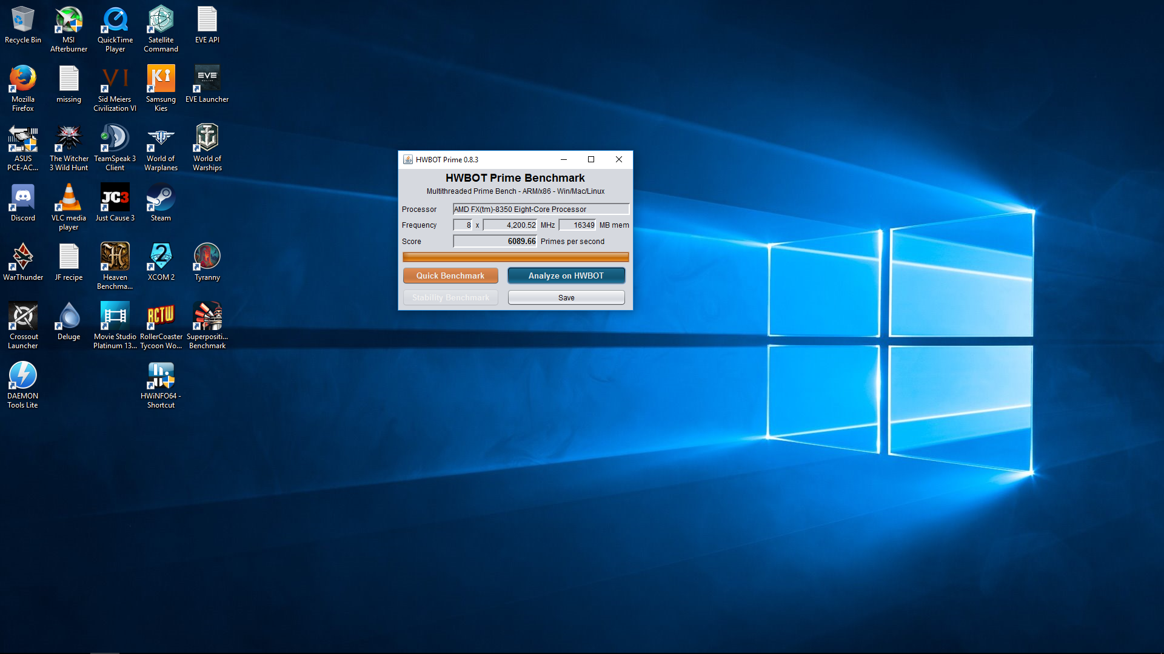Select the 'missing' text file

(69, 84)
